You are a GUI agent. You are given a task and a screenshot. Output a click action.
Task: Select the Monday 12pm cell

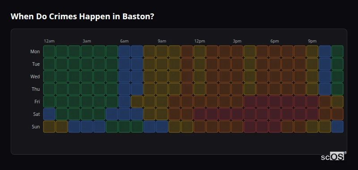coord(199,51)
